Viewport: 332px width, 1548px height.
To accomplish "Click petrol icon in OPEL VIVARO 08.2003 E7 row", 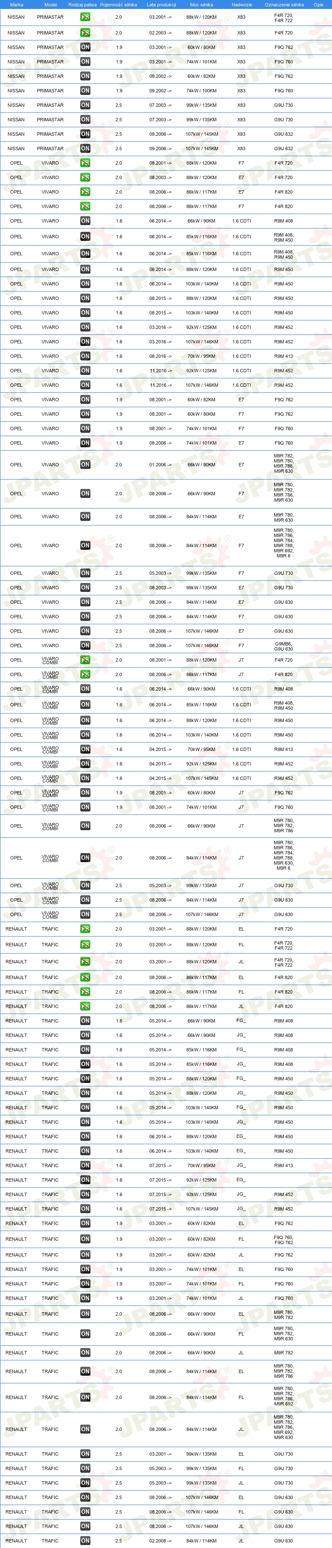I will click(85, 177).
